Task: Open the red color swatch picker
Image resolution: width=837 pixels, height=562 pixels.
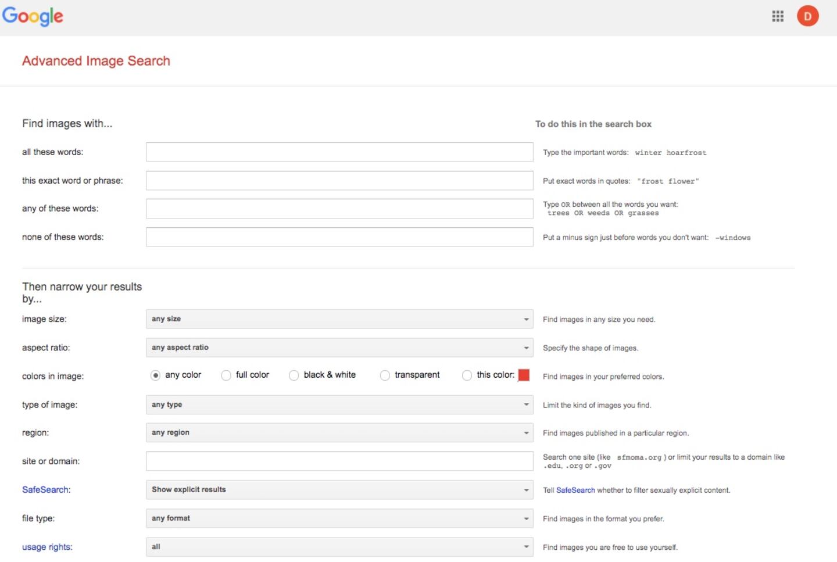Action: 524,375
